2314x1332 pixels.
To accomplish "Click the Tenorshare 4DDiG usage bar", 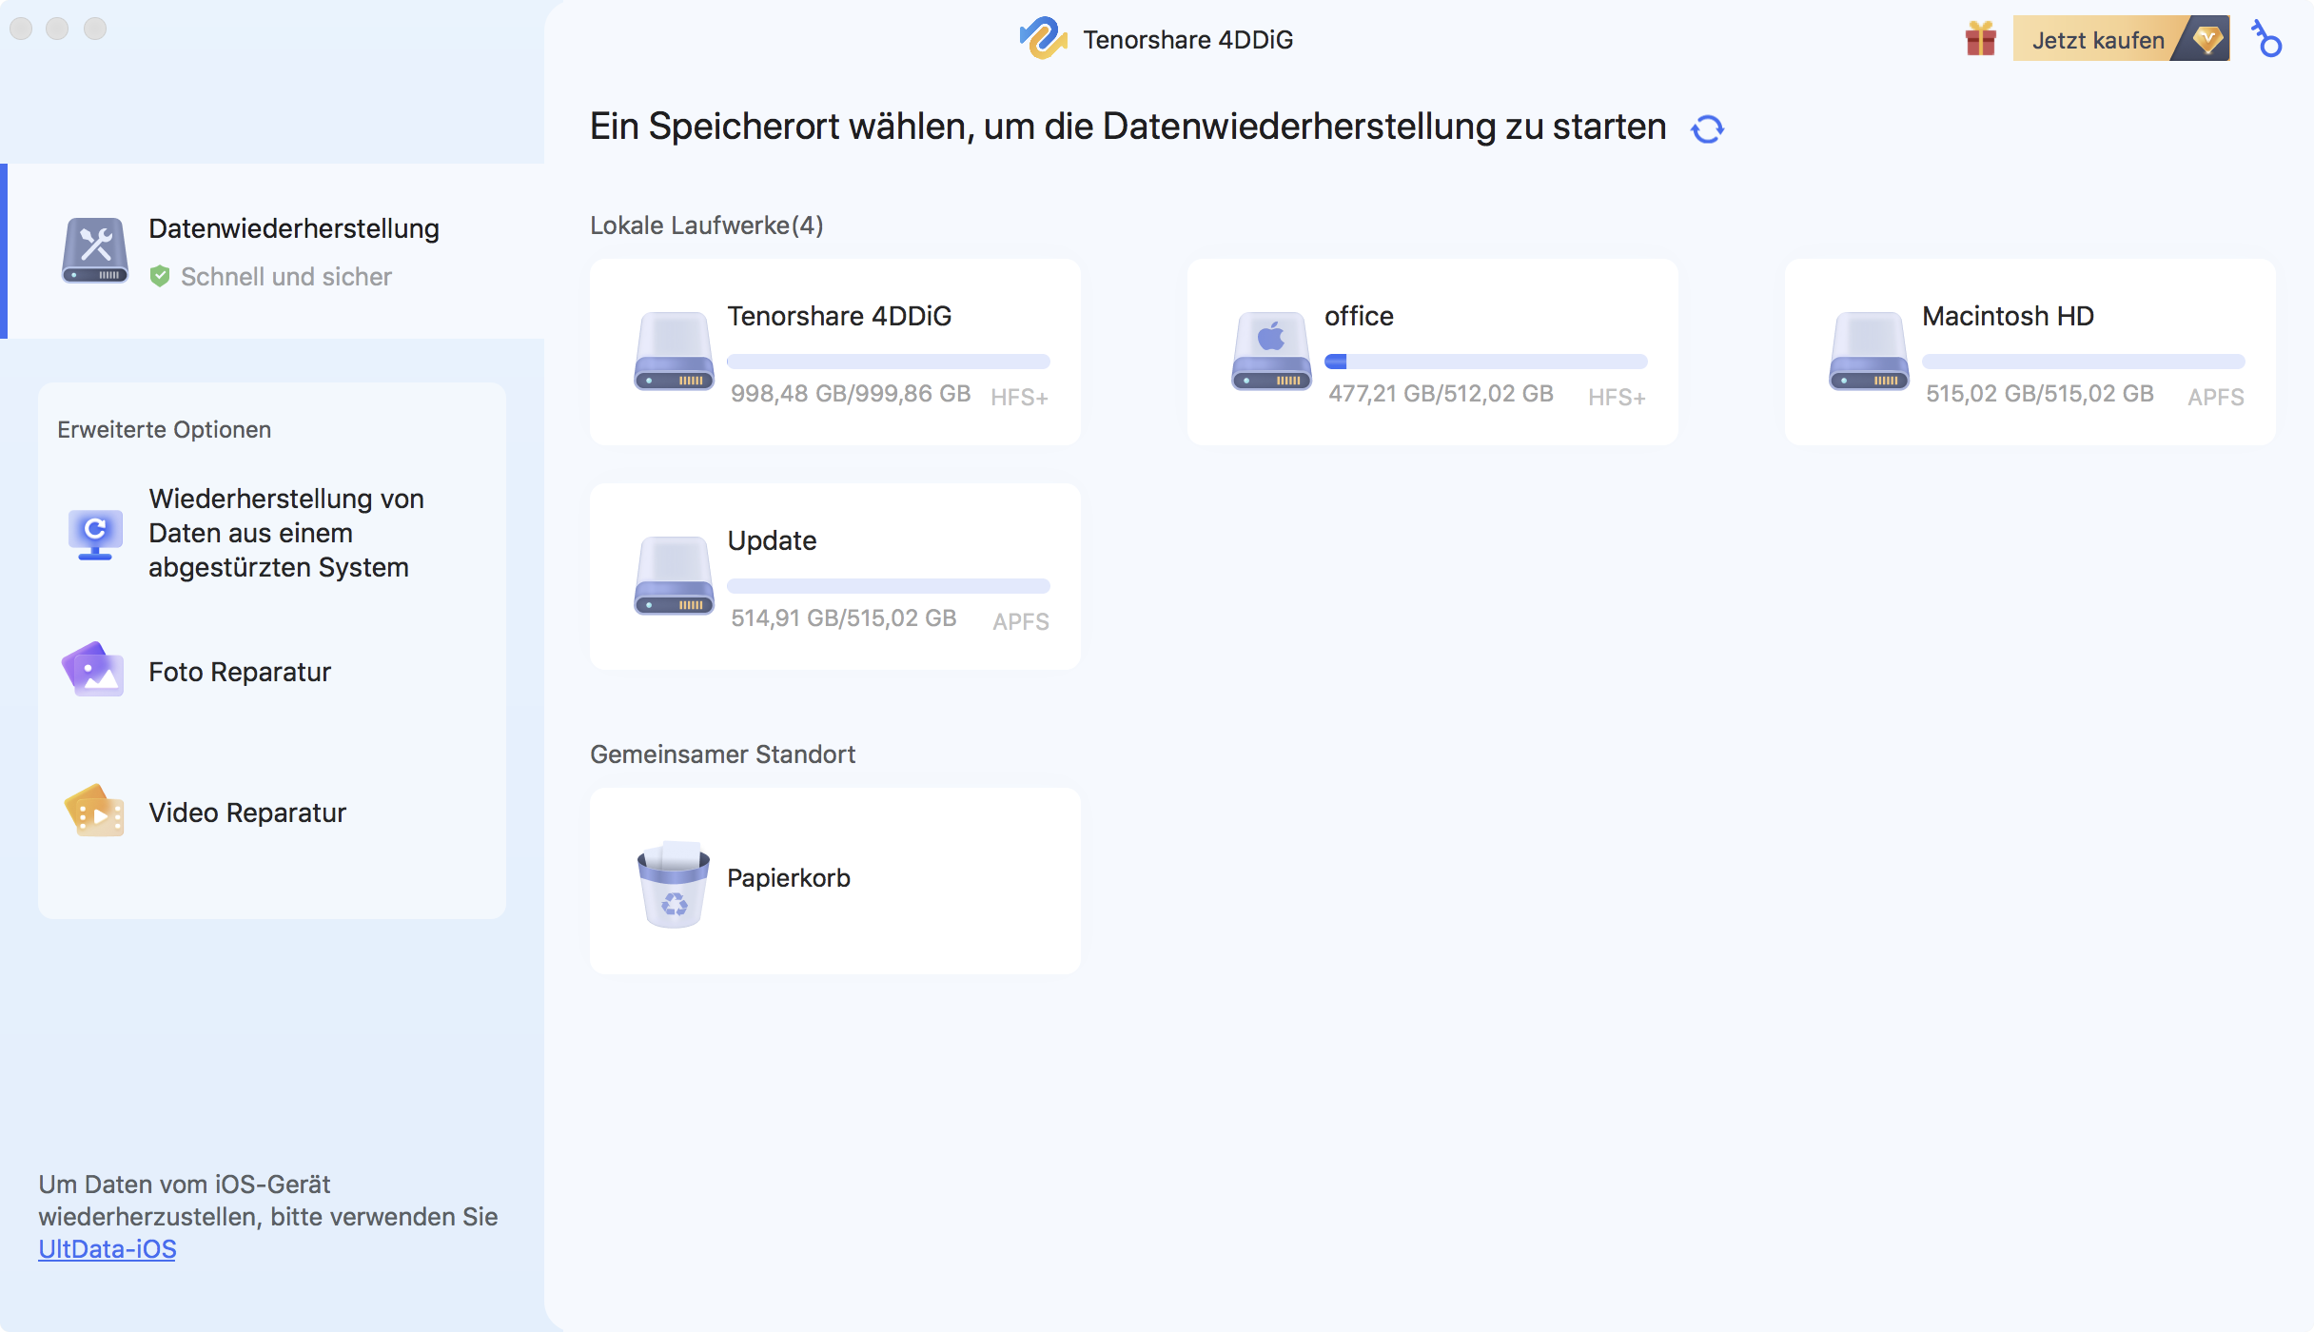I will pyautogui.click(x=889, y=362).
